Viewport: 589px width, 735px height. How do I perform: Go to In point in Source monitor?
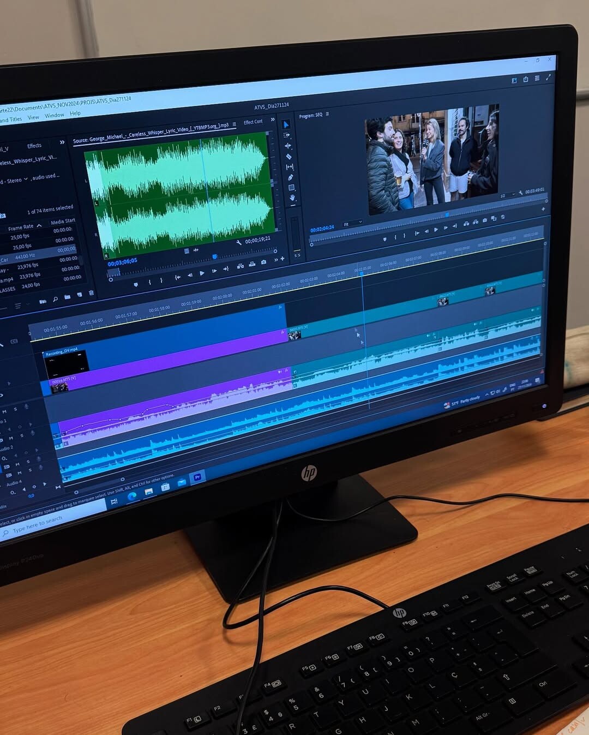(x=178, y=277)
